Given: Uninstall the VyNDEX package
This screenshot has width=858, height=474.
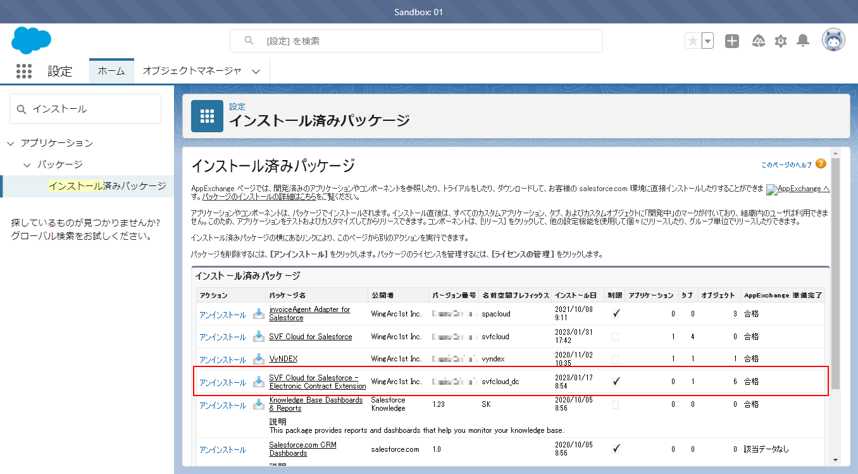Looking at the screenshot, I should coord(223,359).
